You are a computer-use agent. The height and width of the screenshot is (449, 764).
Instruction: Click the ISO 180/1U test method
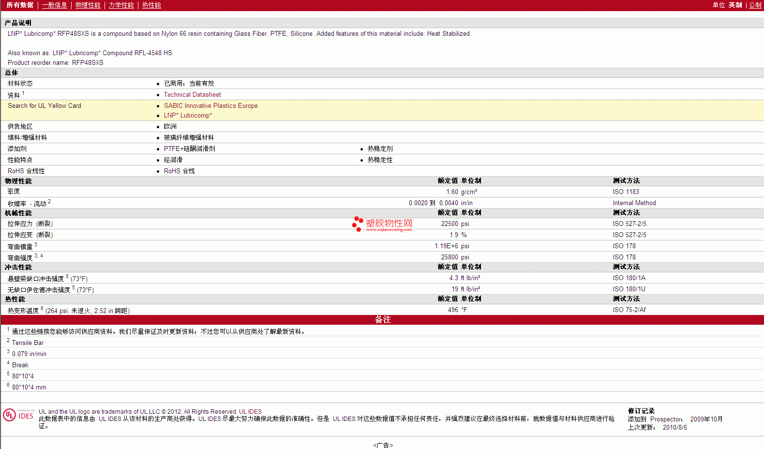(x=629, y=289)
